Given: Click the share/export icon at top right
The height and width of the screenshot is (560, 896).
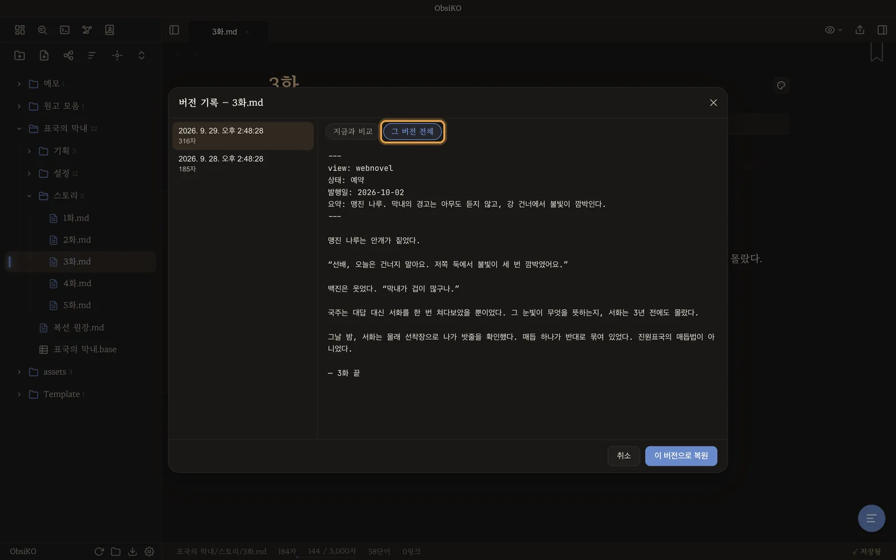Looking at the screenshot, I should tap(860, 30).
